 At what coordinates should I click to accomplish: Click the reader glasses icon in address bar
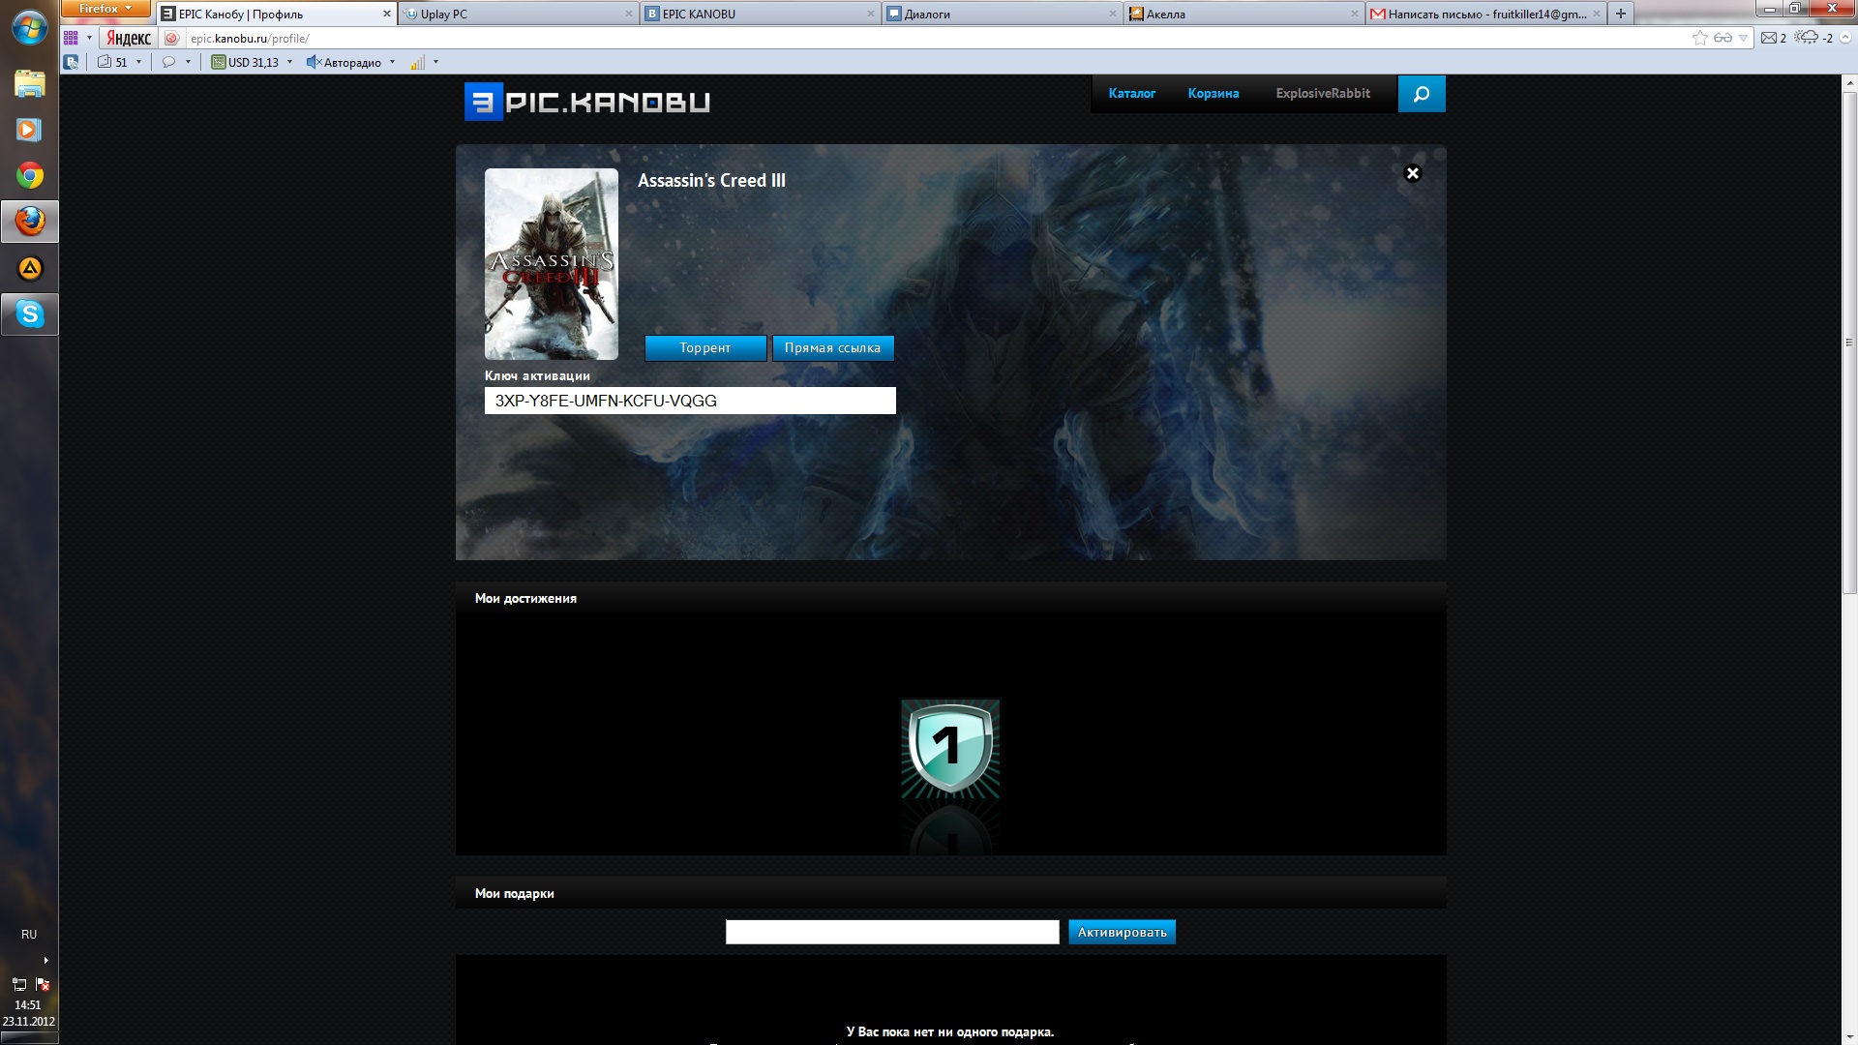tap(1723, 38)
